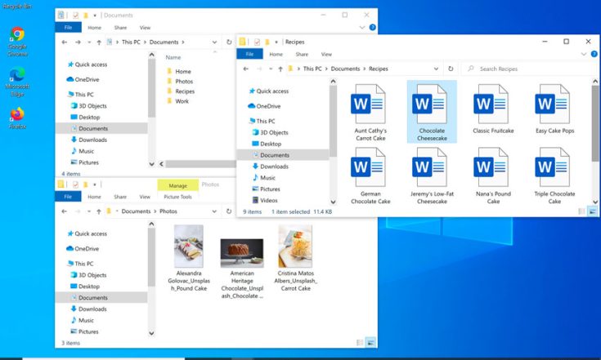
Task: Open the Microsoft Edge desktop icon
Action: coord(16,75)
